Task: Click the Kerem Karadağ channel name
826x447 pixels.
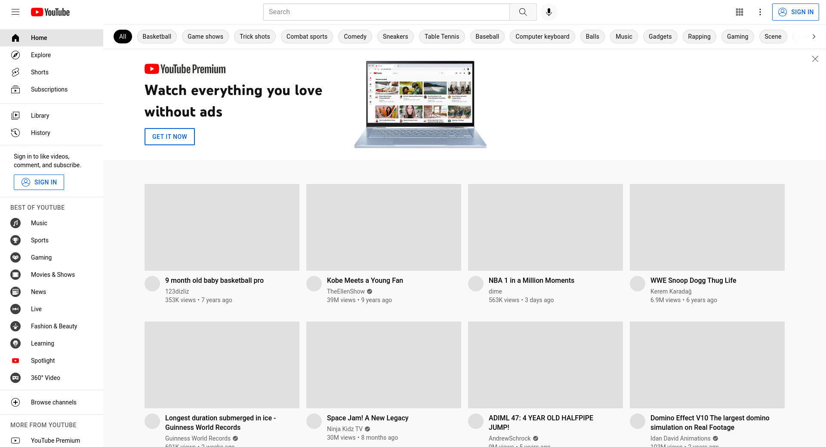Action: pyautogui.click(x=671, y=291)
